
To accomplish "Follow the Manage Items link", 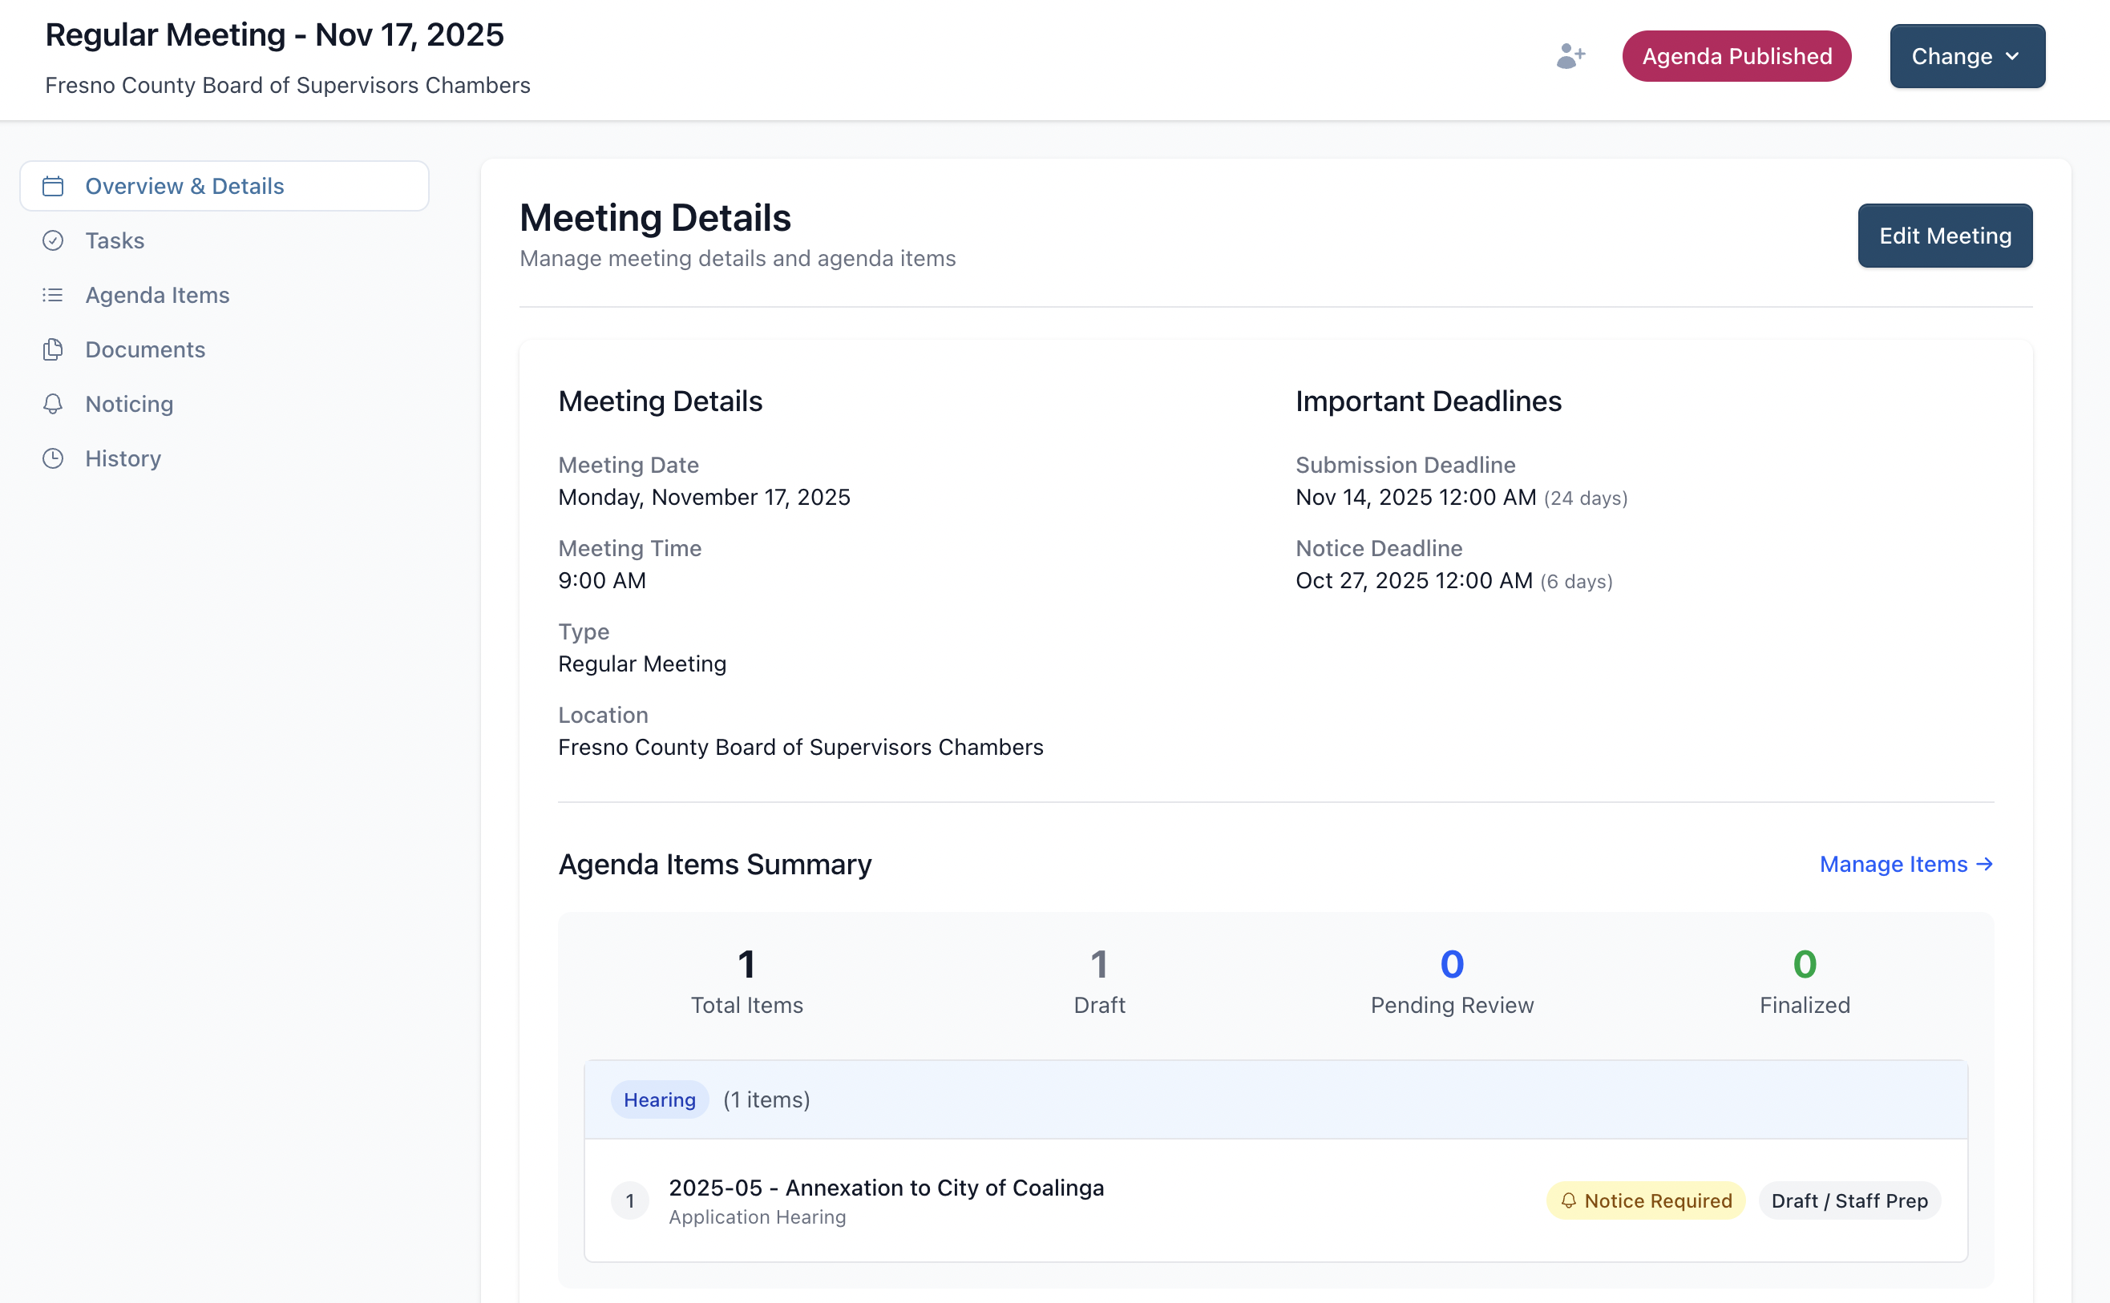I will 1906,865.
